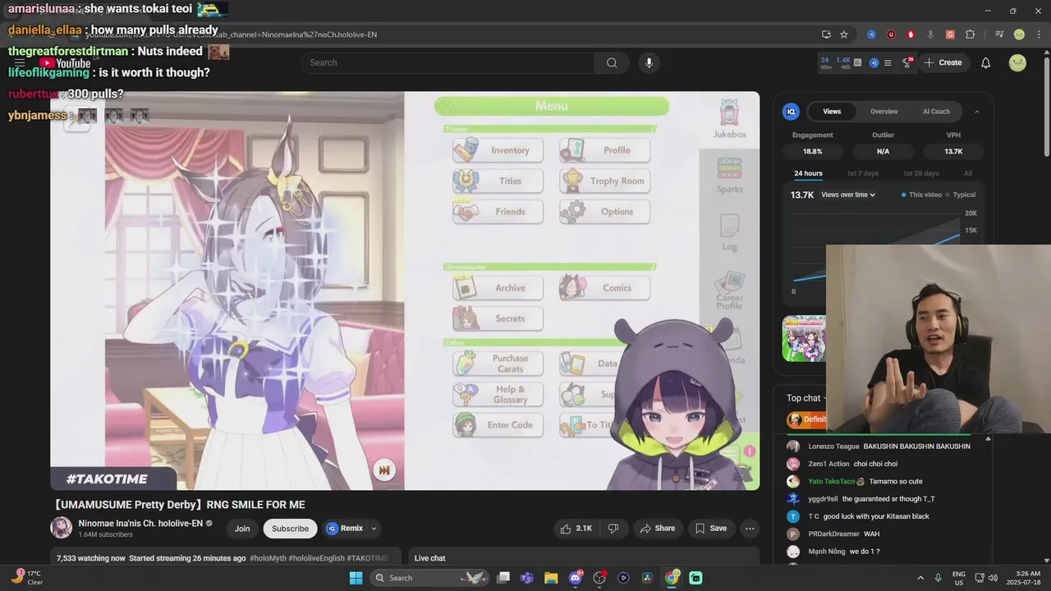Activate voice search microphone on YouTube
1051x591 pixels.
pyautogui.click(x=649, y=62)
